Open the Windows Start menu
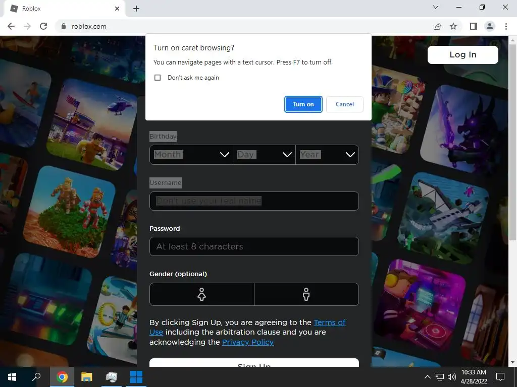The width and height of the screenshot is (517, 387). (x=12, y=377)
